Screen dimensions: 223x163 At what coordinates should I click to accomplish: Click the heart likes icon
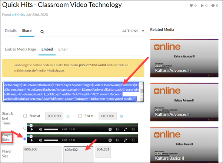(x=191, y=6)
